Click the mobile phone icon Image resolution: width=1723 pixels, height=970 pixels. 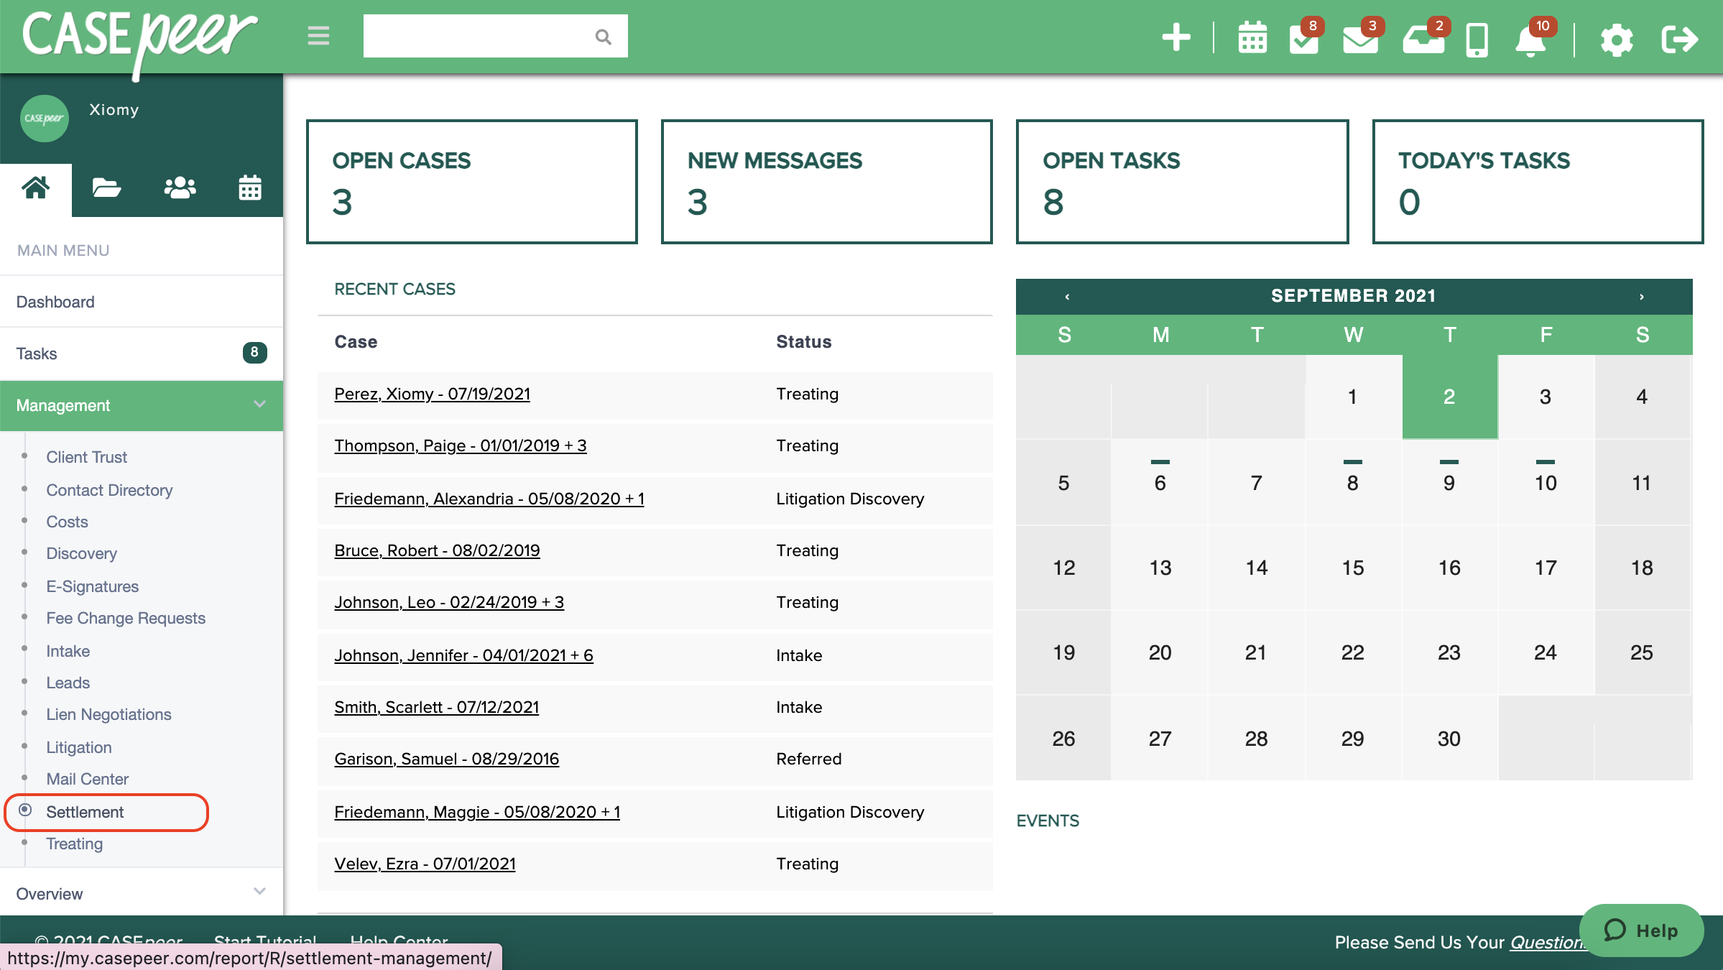point(1477,40)
